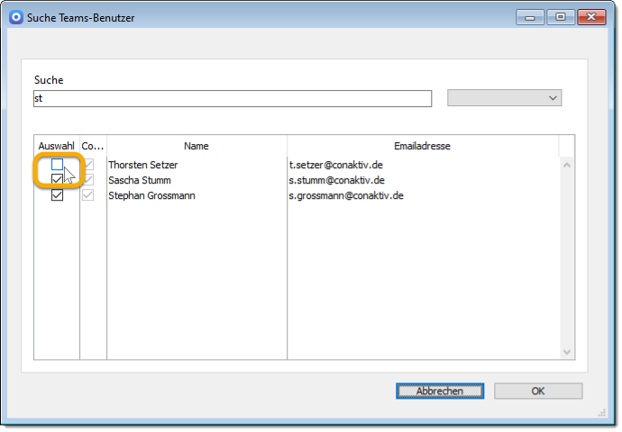This screenshot has height=432, width=622.
Task: Maximize the Suche Teams-Benutzer dialog
Action: (560, 16)
